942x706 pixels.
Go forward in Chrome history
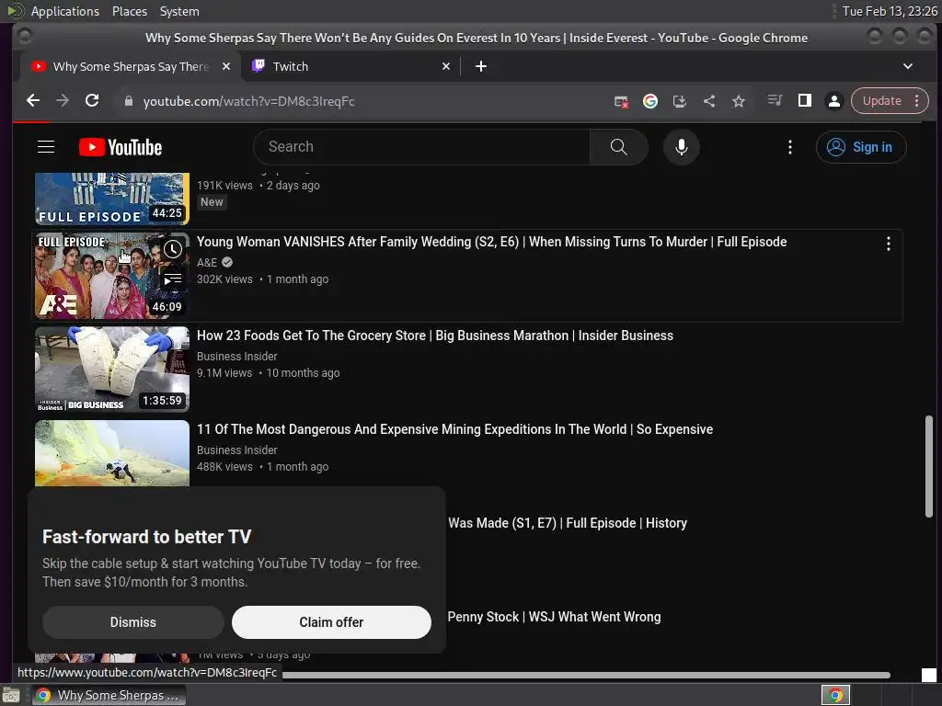[63, 101]
